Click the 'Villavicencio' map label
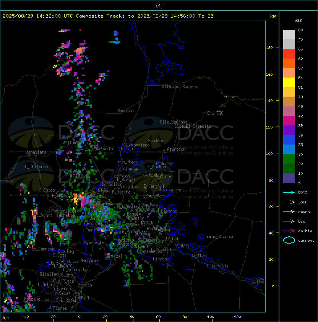This screenshot has width=318, height=322. 77,143
